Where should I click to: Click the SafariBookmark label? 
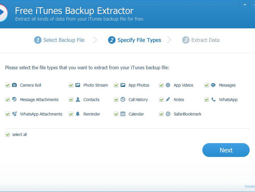click(187, 114)
